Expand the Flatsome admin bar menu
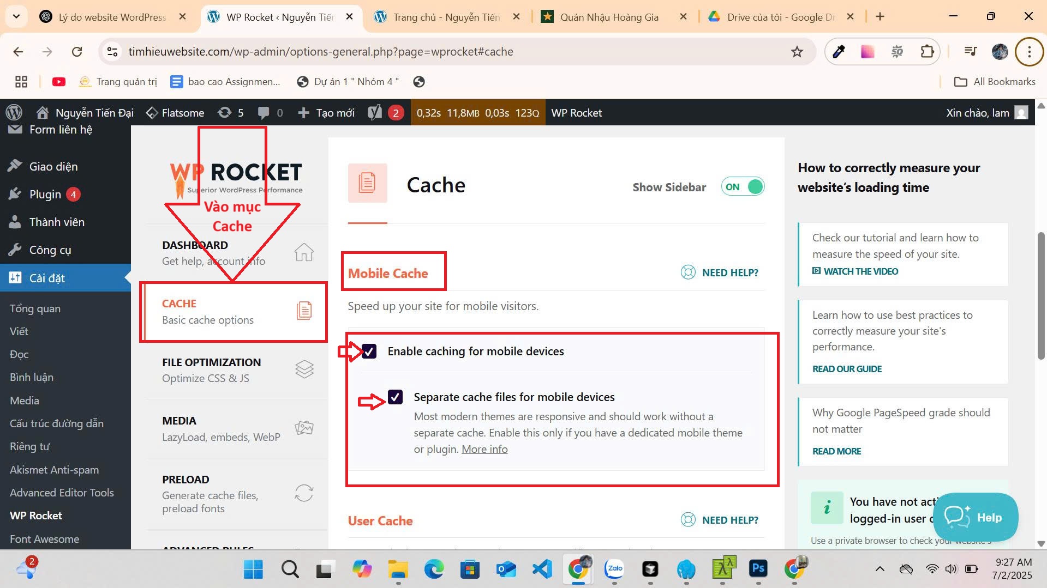 click(x=175, y=113)
